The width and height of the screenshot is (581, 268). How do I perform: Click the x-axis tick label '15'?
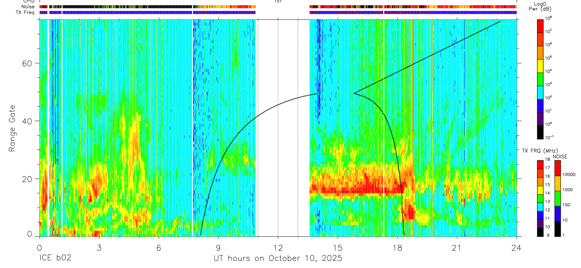pyautogui.click(x=337, y=248)
